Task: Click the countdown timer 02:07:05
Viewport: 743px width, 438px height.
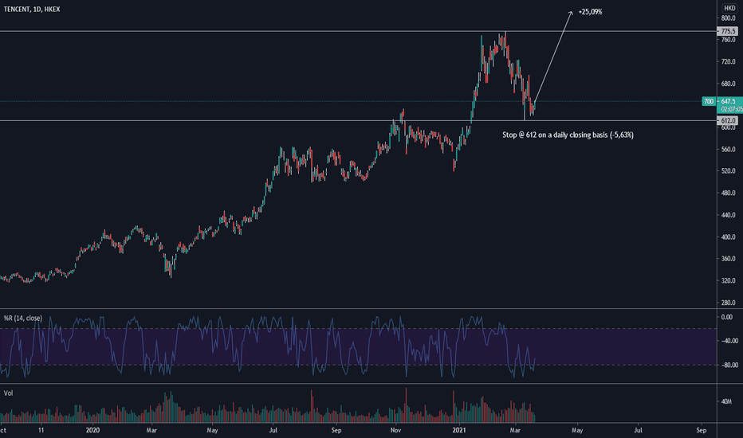Action: point(732,109)
